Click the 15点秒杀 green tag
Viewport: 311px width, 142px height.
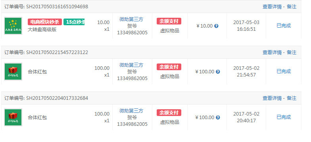pos(74,22)
